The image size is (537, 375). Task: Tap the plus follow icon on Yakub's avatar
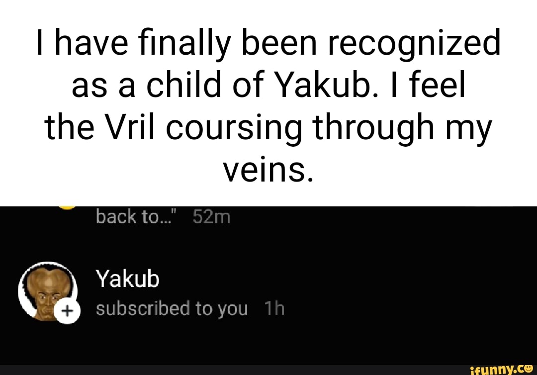[x=68, y=311]
